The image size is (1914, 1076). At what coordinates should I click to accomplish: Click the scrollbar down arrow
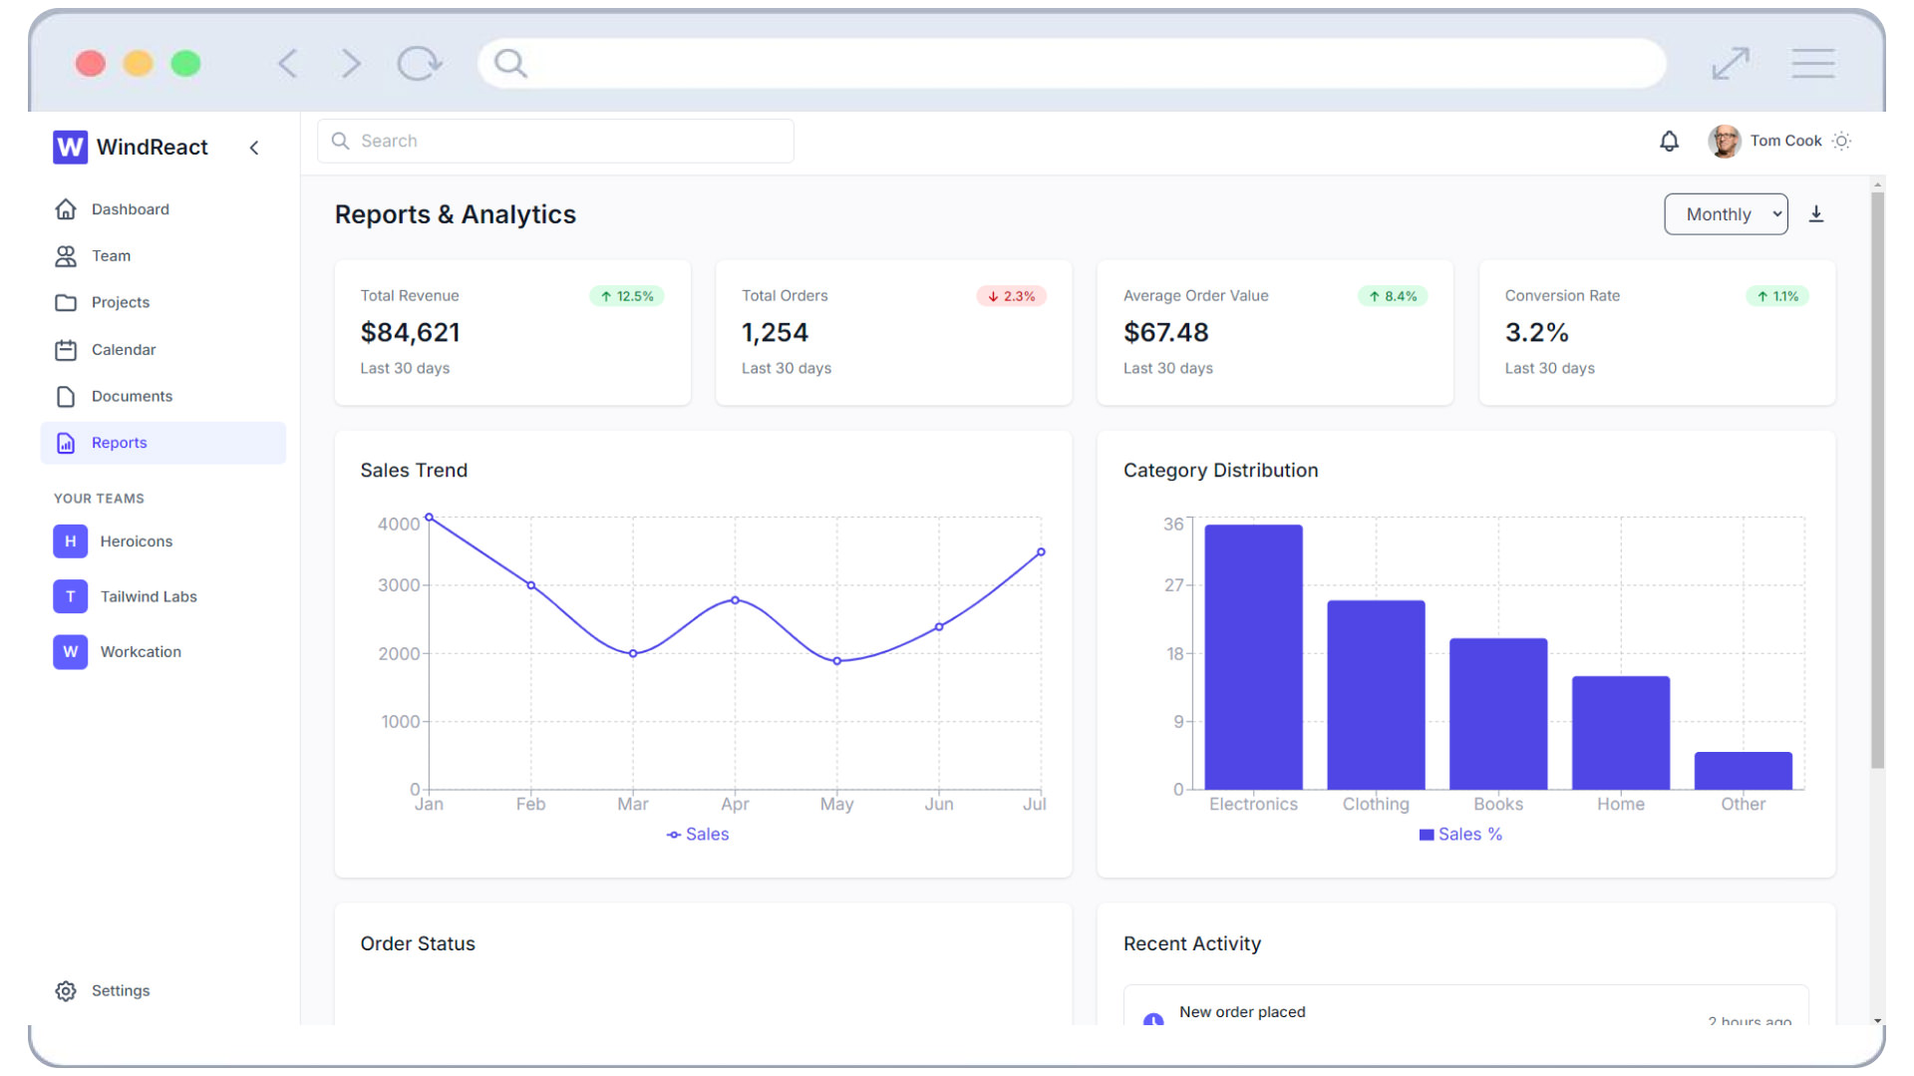tap(1877, 1020)
